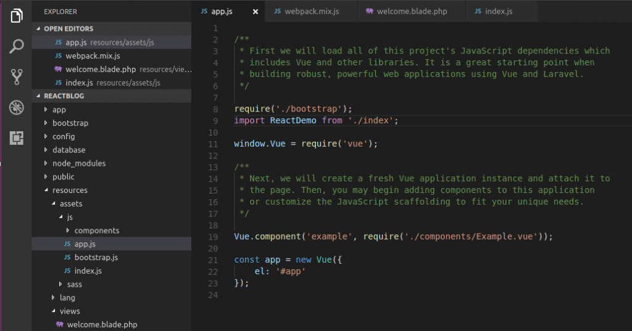This screenshot has height=331, width=632.
Task: Open the Explorer view in activity bar
Action: click(x=17, y=15)
